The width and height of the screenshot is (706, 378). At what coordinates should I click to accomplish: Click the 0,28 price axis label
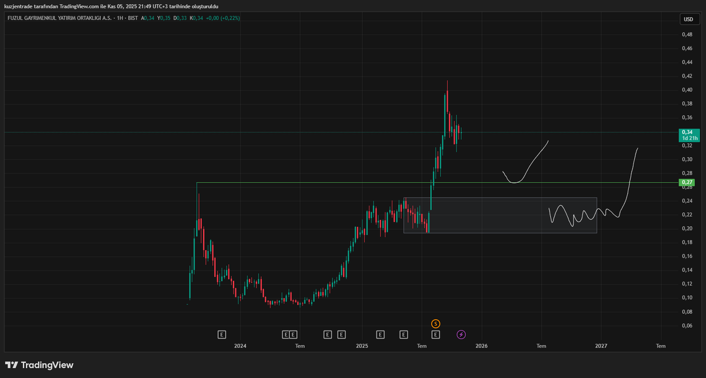tap(687, 173)
